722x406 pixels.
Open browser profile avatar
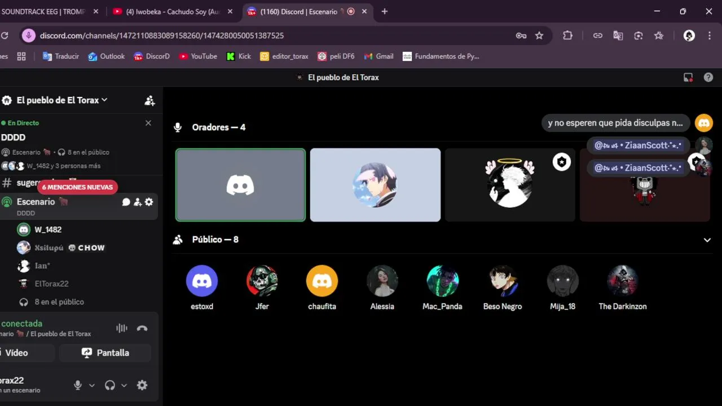click(x=689, y=36)
